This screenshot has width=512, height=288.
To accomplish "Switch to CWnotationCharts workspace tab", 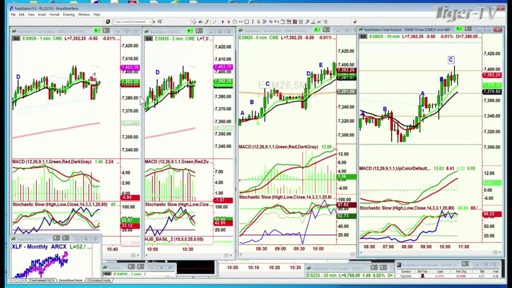I will click(98, 280).
